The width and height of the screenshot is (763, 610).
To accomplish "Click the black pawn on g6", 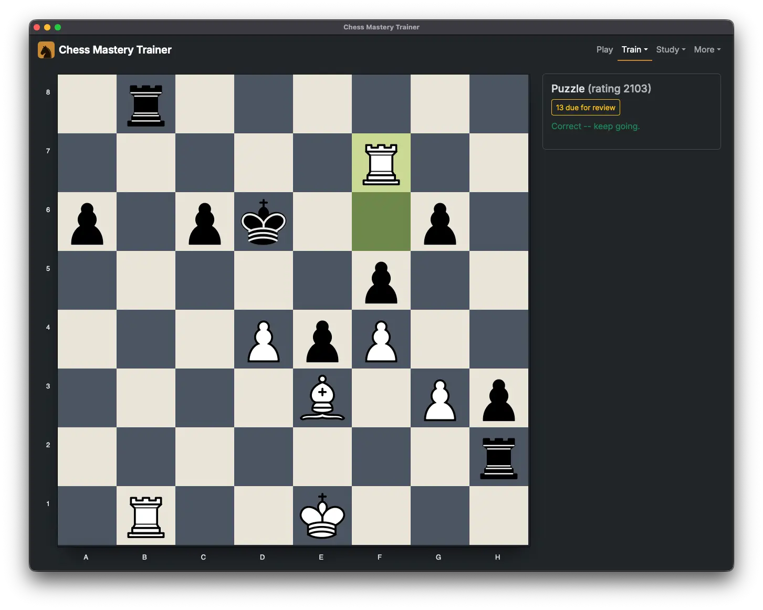I will coord(440,224).
